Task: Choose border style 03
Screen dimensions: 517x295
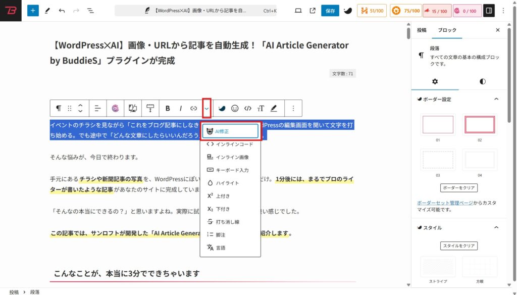Action: [438, 160]
